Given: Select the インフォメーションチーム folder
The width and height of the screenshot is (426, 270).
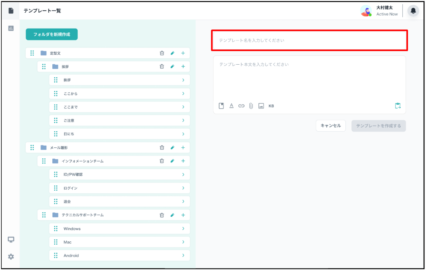Looking at the screenshot, I should point(83,161).
